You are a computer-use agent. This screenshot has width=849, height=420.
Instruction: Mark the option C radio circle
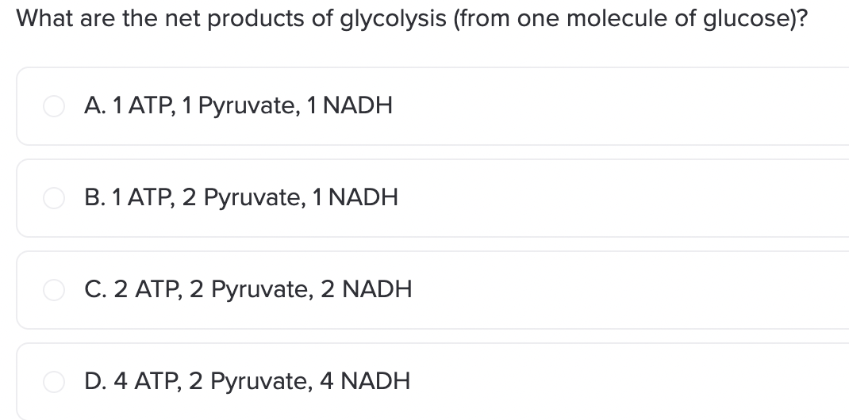54,290
